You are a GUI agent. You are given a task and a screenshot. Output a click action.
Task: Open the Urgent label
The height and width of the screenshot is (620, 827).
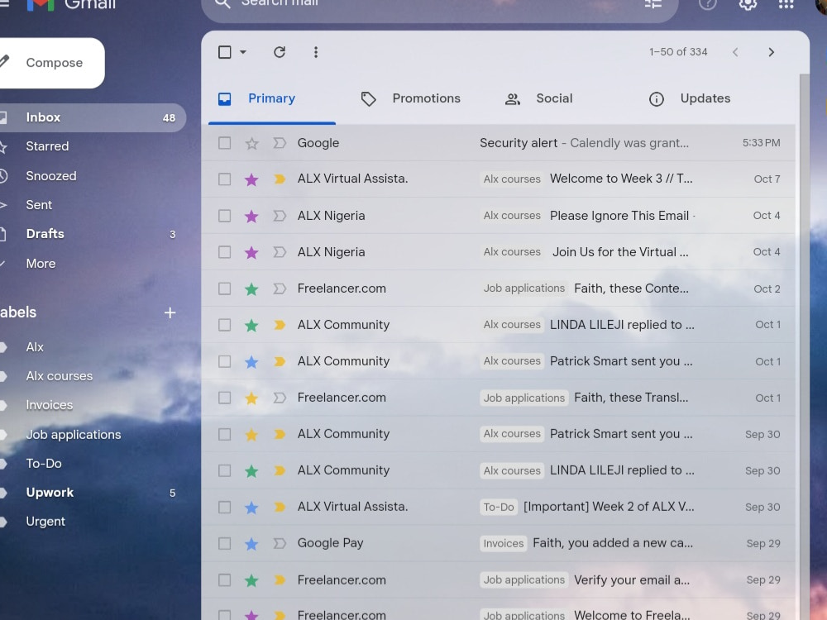pos(45,522)
